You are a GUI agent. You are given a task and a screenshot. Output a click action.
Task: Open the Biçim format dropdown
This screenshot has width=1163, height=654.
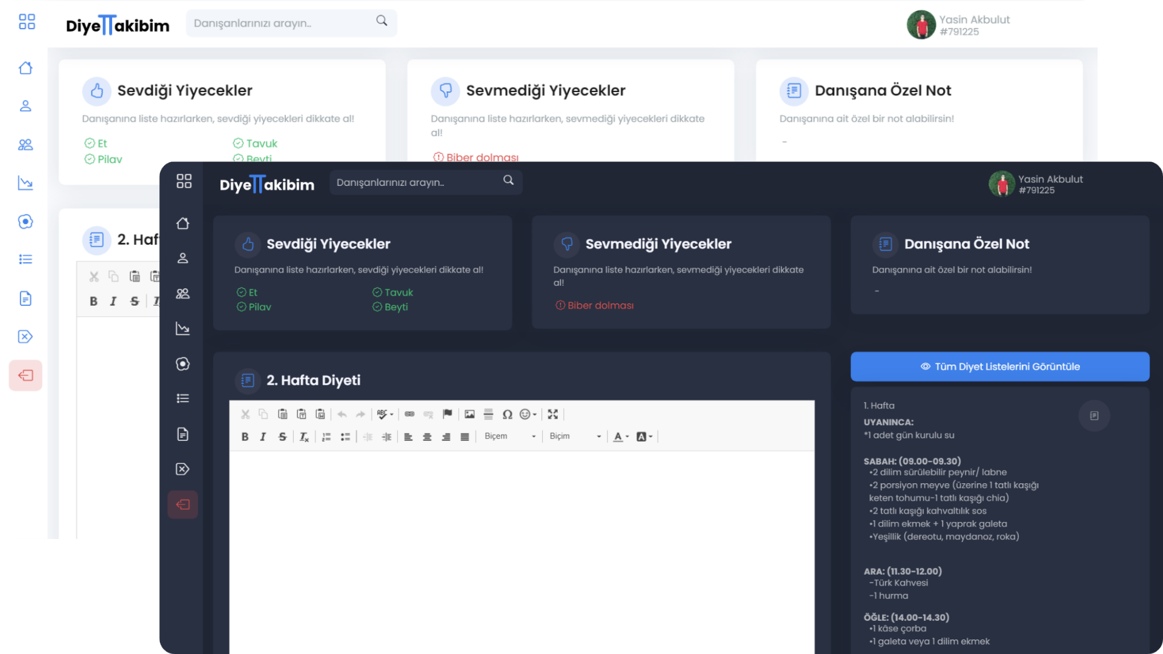[575, 437]
